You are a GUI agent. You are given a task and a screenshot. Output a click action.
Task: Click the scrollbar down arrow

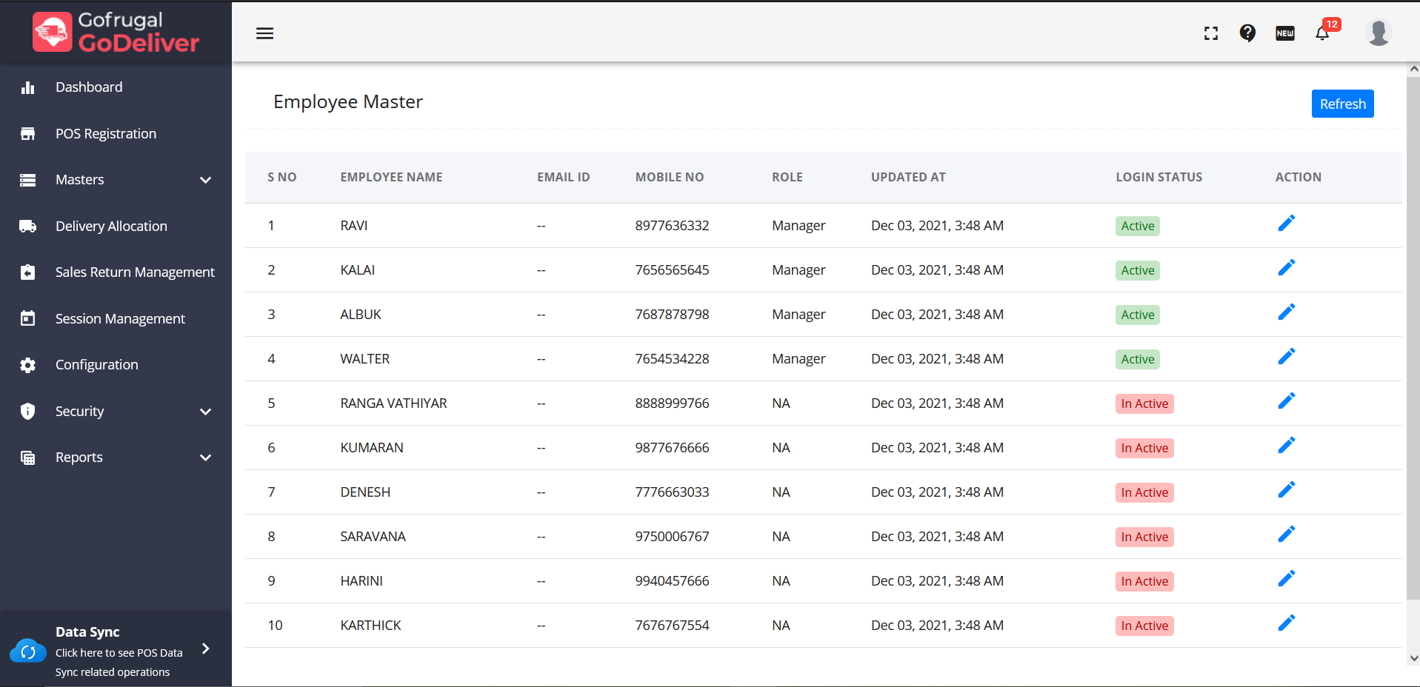(1413, 657)
